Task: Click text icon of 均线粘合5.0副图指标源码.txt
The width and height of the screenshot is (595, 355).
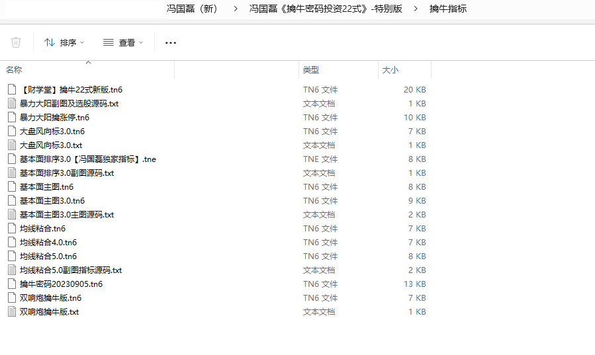Action: tap(12, 270)
